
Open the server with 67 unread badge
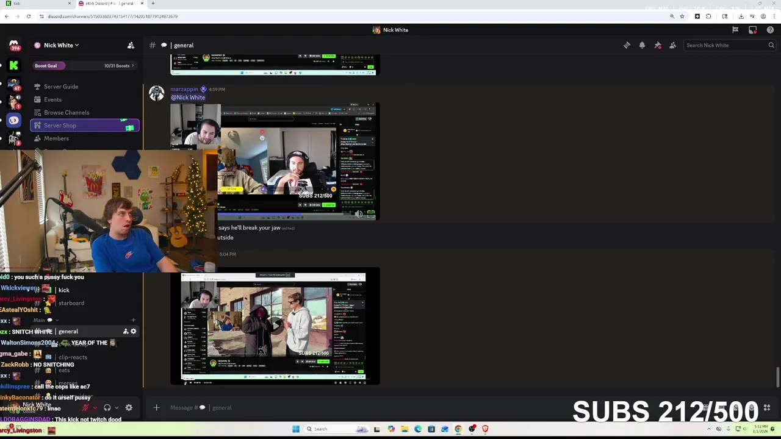tap(14, 84)
